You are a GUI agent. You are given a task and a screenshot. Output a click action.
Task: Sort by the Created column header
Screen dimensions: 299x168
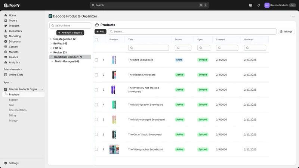tap(220, 40)
